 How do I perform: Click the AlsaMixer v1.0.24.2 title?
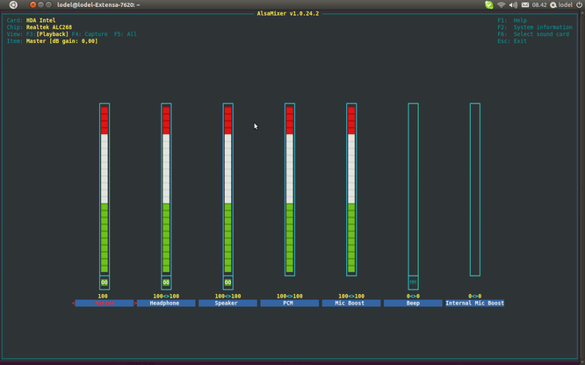click(x=287, y=13)
